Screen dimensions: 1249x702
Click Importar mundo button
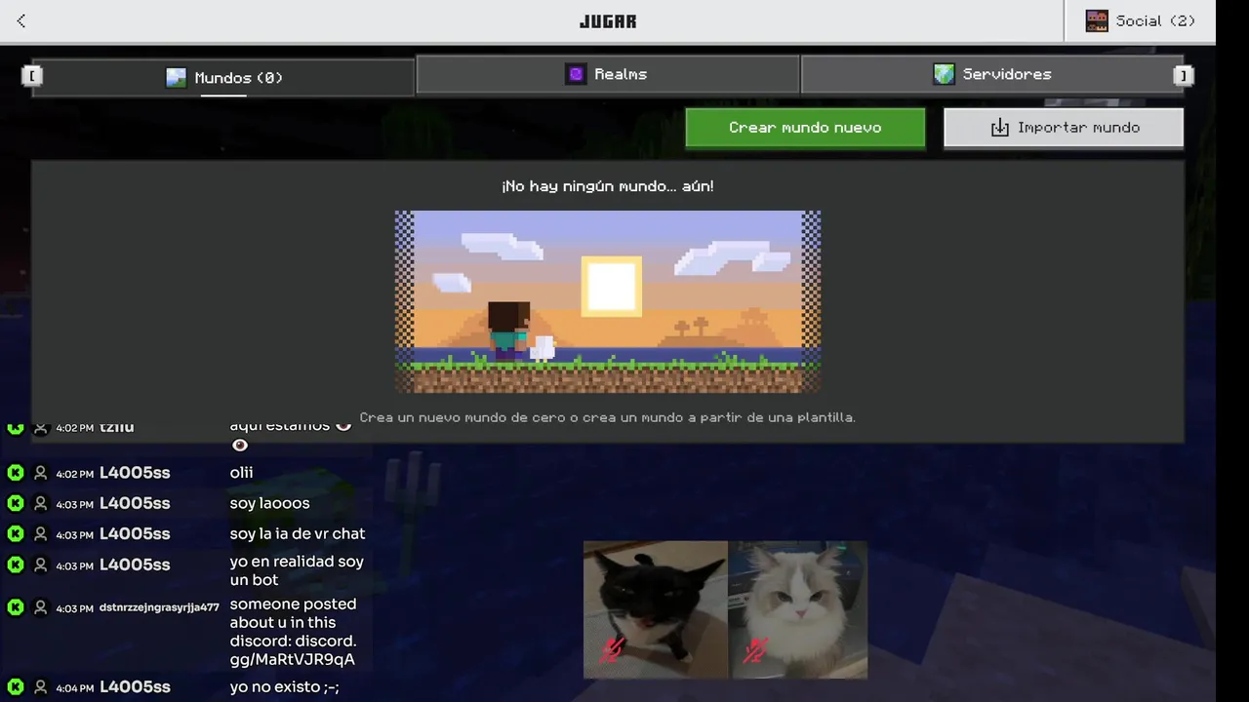pyautogui.click(x=1064, y=128)
